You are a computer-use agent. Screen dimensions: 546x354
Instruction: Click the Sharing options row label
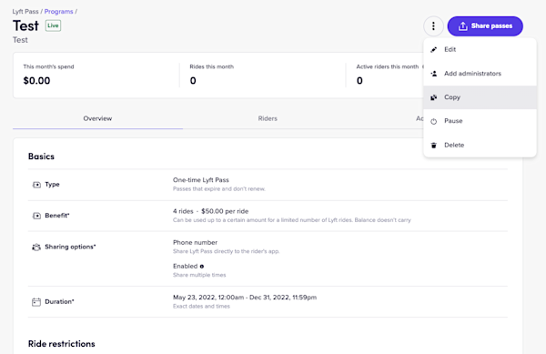(70, 247)
